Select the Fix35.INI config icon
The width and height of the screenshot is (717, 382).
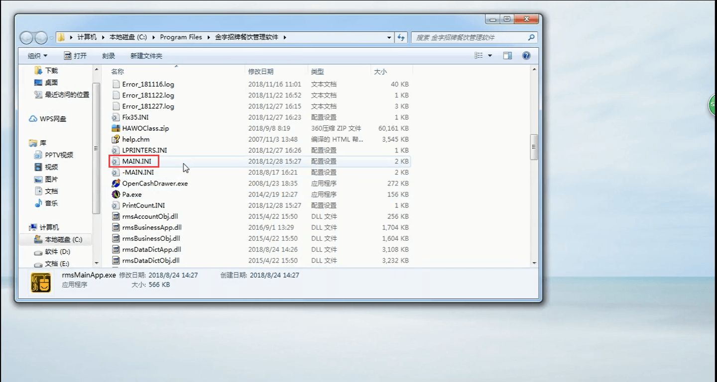click(116, 117)
